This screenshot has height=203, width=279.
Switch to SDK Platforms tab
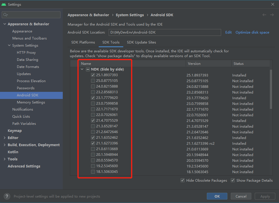[83, 42]
